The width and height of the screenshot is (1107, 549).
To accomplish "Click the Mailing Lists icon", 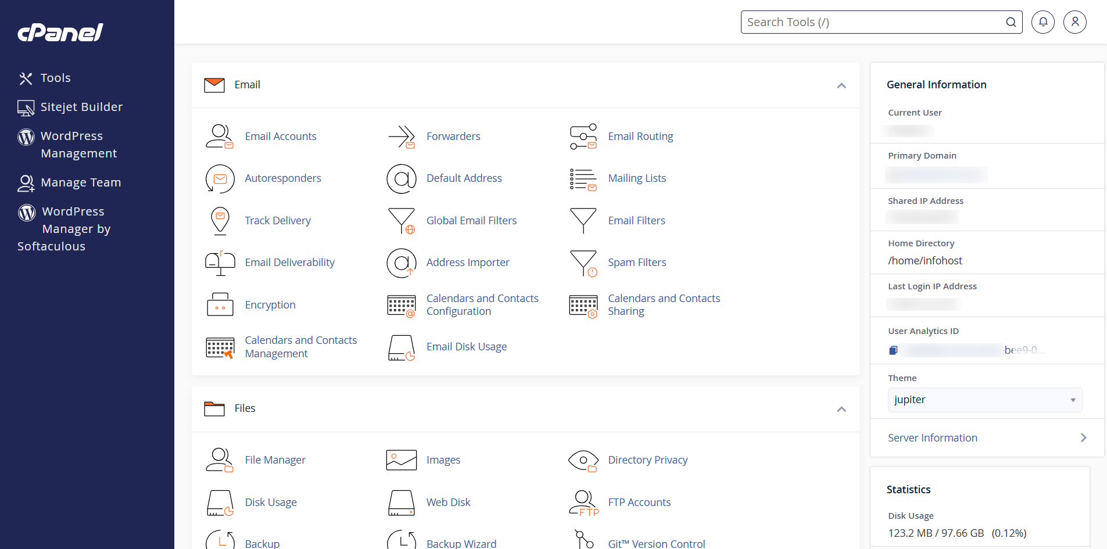I will [583, 179].
